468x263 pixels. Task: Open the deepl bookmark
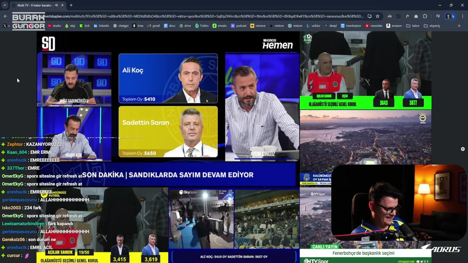[331, 26]
